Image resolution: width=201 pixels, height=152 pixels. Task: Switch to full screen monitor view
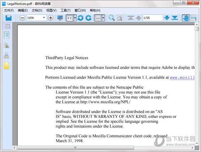(60, 18)
